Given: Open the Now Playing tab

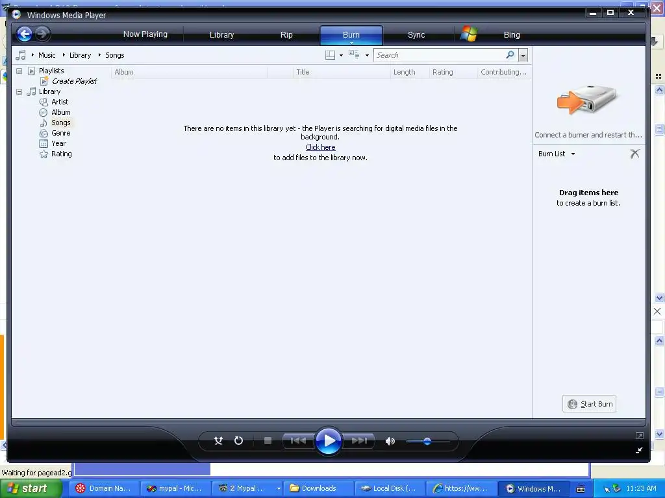Looking at the screenshot, I should (145, 34).
